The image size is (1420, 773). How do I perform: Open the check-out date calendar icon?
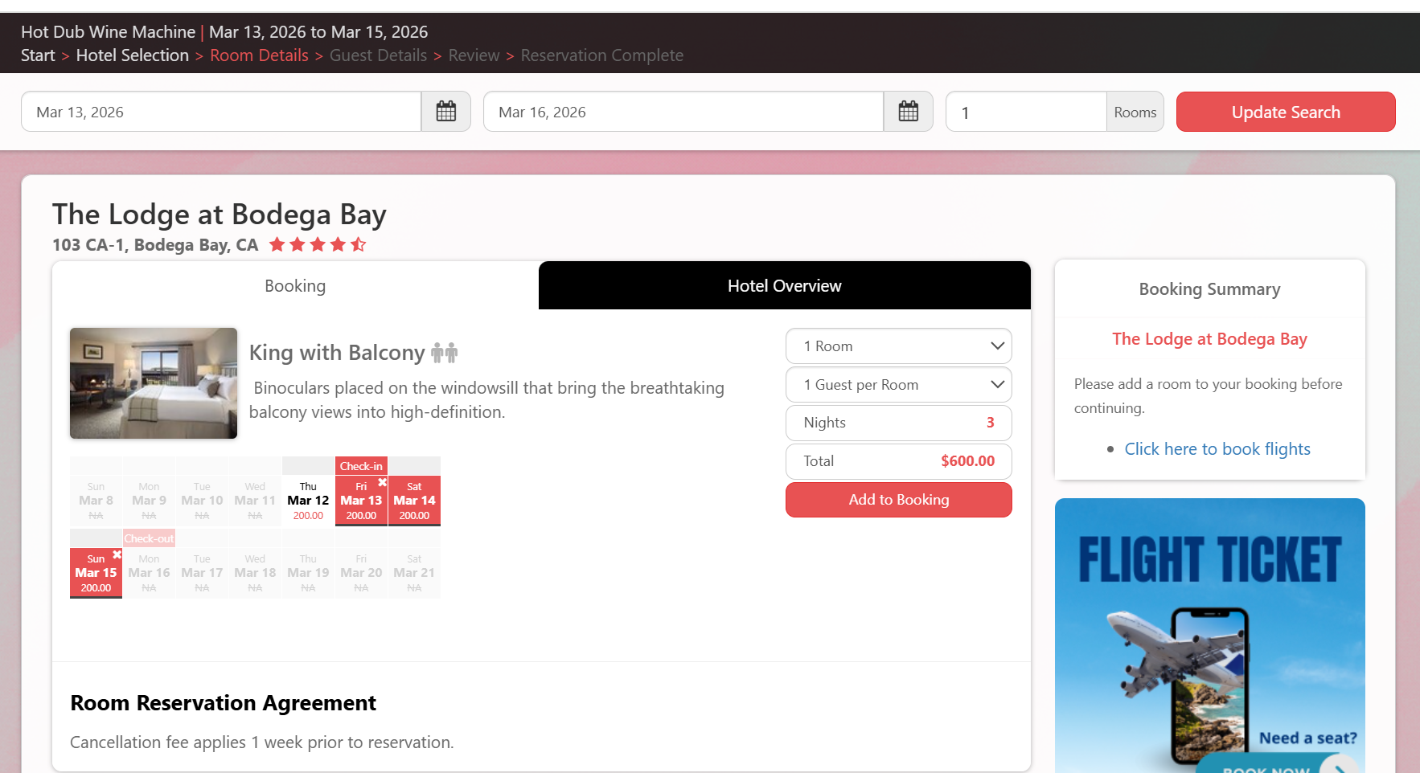(x=909, y=112)
